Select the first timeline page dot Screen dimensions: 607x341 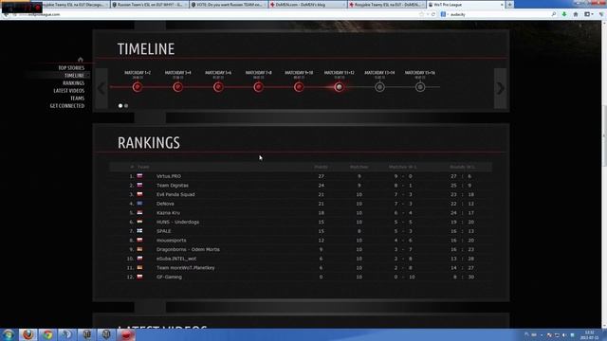click(120, 105)
